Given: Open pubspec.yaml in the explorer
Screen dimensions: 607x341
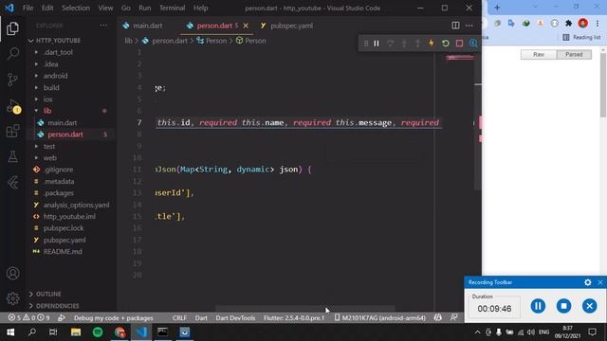Looking at the screenshot, I should [64, 240].
